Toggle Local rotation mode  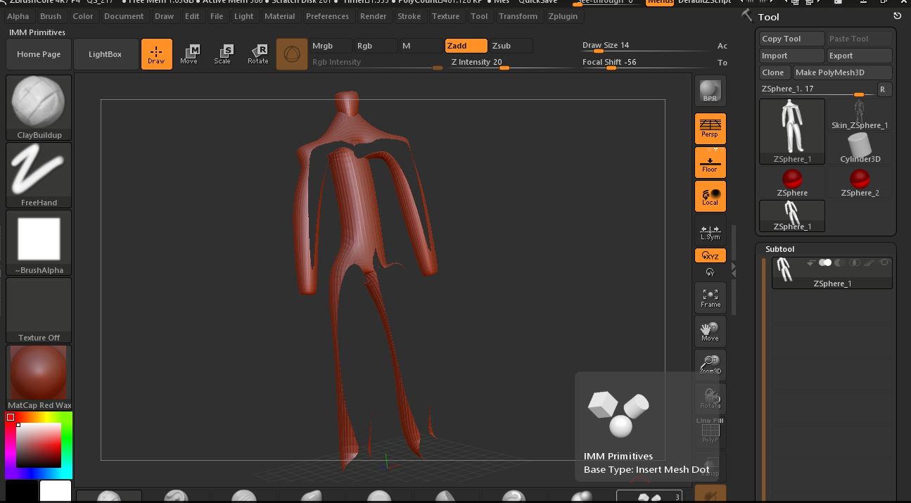pyautogui.click(x=710, y=196)
